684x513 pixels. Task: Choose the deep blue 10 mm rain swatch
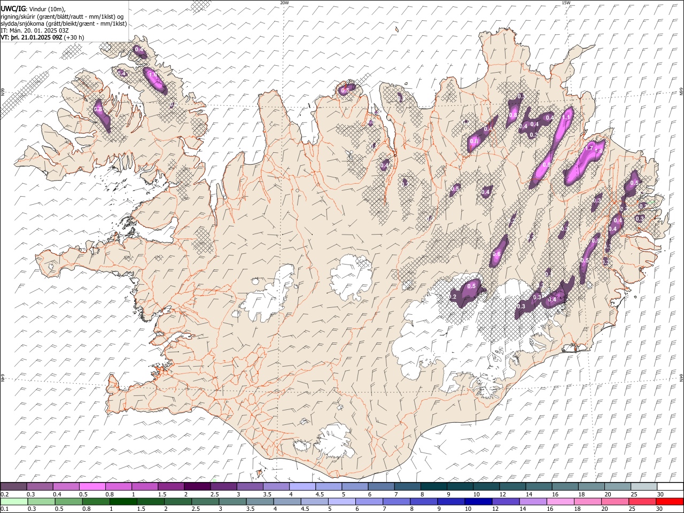pos(478,501)
